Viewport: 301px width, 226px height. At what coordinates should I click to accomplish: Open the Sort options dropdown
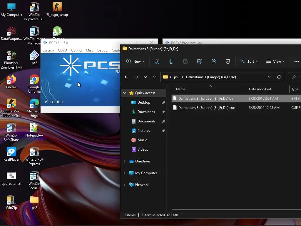[249, 61]
